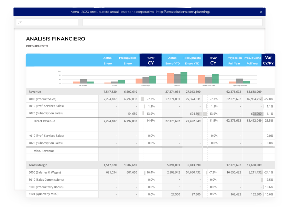The width and height of the screenshot is (282, 210).
Task: Select the Var CY/PY column header
Action: click(x=268, y=60)
